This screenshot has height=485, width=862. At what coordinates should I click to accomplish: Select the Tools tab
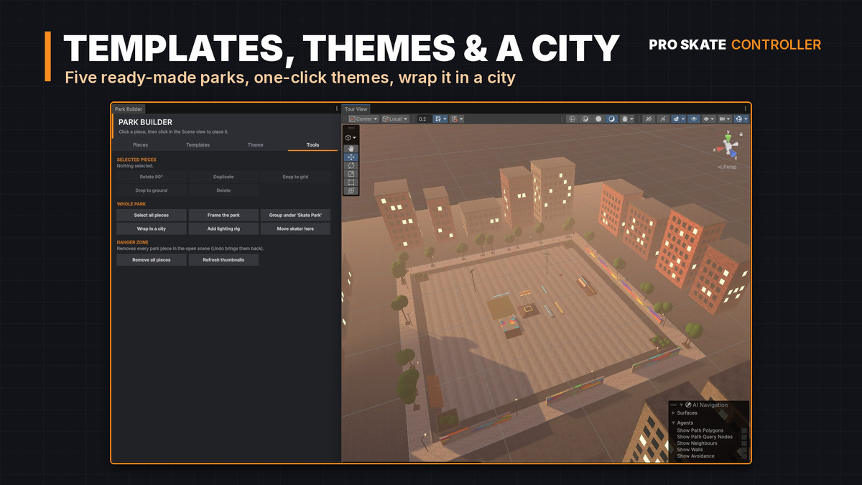pyautogui.click(x=313, y=145)
